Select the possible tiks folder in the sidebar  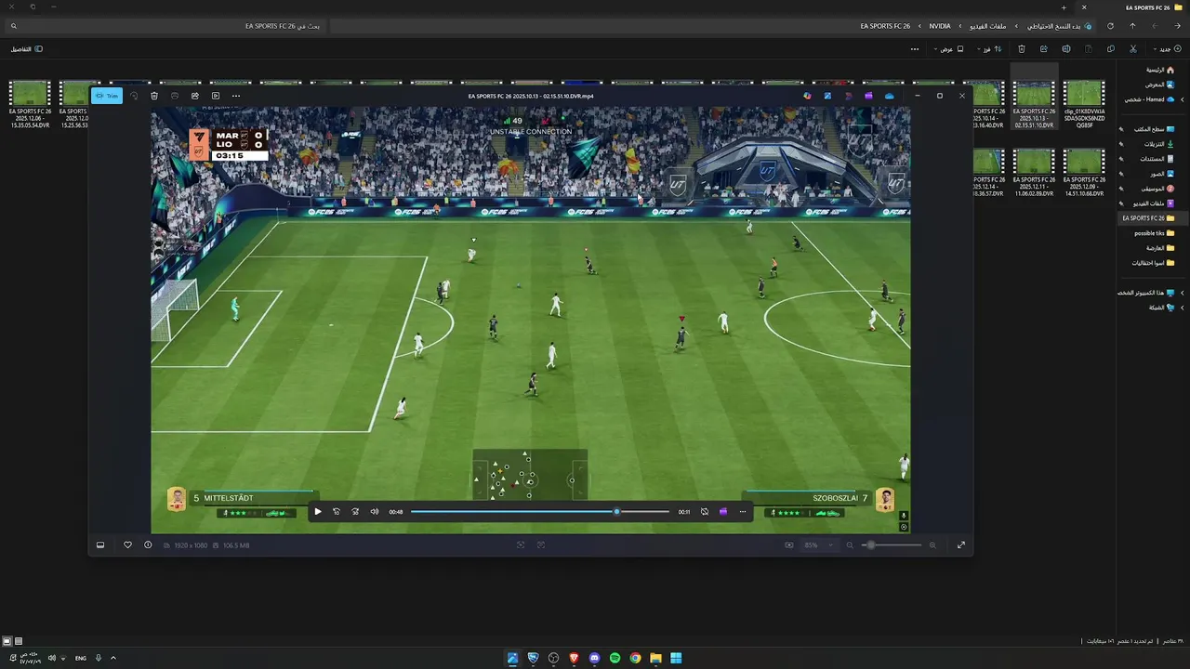[1155, 233]
